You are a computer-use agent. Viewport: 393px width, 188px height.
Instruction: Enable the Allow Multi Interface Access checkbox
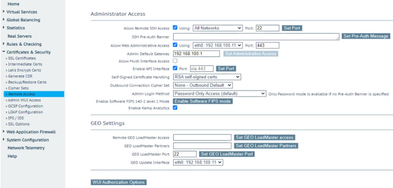[x=175, y=61]
